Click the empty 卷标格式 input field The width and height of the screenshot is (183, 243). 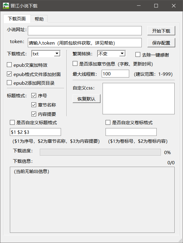131,132
